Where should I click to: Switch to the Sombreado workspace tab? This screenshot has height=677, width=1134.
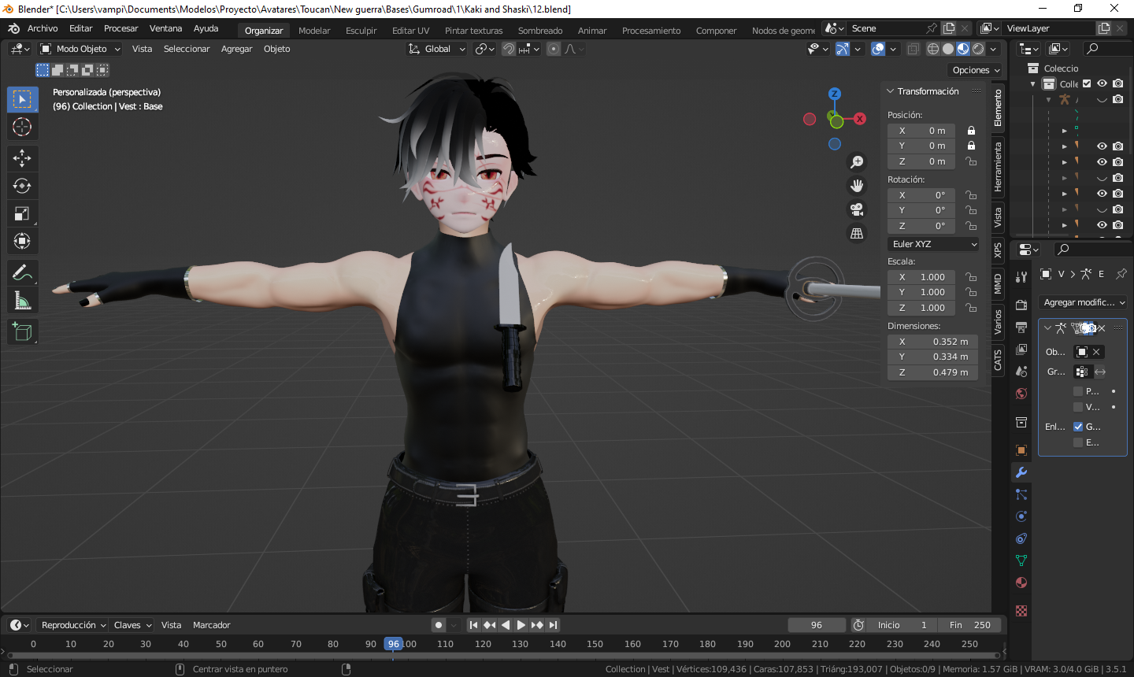coord(540,31)
